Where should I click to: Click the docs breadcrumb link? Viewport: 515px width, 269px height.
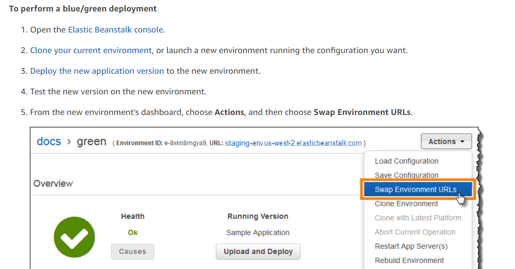(49, 142)
